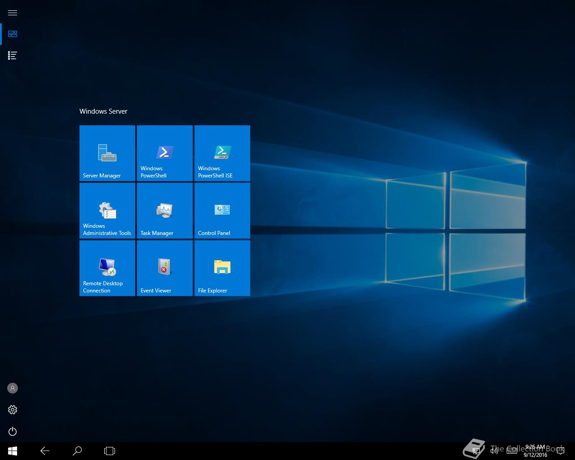575x460 pixels.
Task: Open the File Explorer tile
Action: [222, 268]
